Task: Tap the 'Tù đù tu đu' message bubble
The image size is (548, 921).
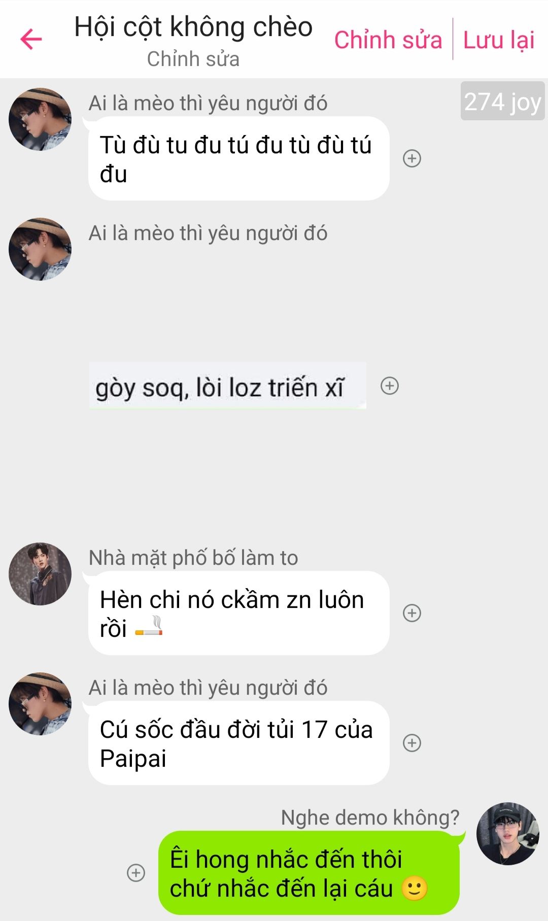Action: (x=238, y=159)
